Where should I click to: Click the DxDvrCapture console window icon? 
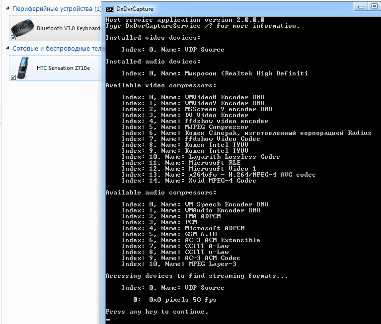[110, 9]
